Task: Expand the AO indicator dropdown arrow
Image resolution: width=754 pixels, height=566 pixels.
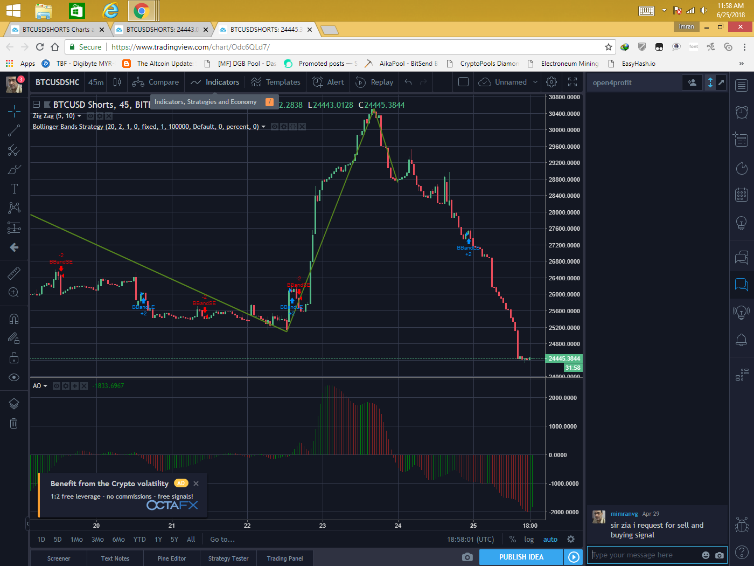Action: pos(45,386)
